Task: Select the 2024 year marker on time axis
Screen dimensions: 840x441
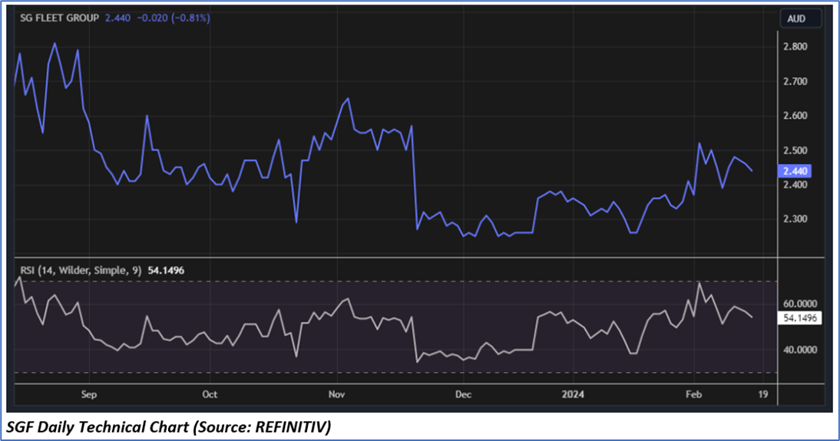Action: click(572, 394)
